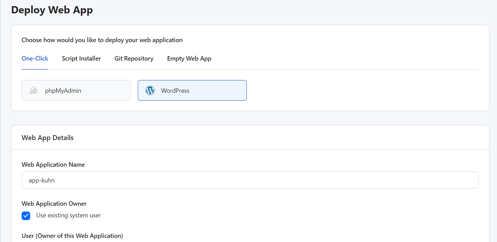The image size is (497, 242).
Task: Choose phpMyAdmin as the one-click app
Action: (76, 90)
